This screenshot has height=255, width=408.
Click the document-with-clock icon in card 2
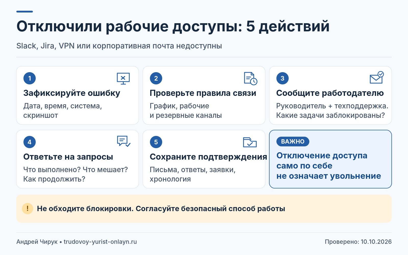(x=250, y=79)
